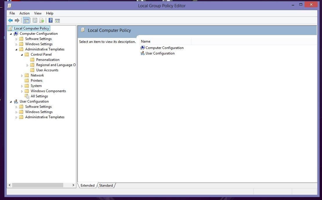The width and height of the screenshot is (322, 200).
Task: Click the blue Help toolbar icon
Action: [50, 20]
